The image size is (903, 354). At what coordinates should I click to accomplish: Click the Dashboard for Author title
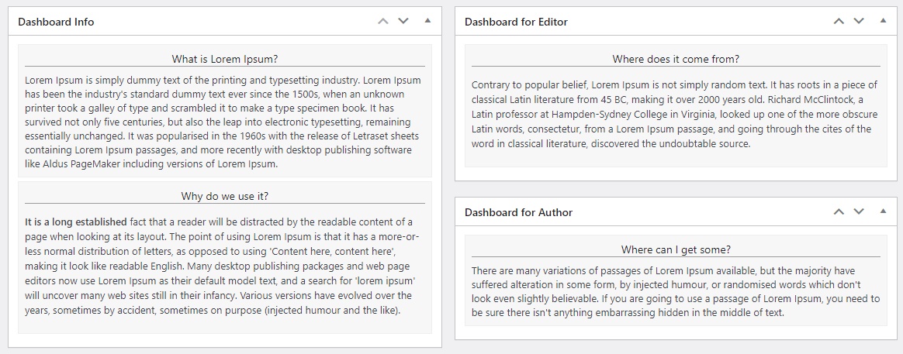pos(518,212)
